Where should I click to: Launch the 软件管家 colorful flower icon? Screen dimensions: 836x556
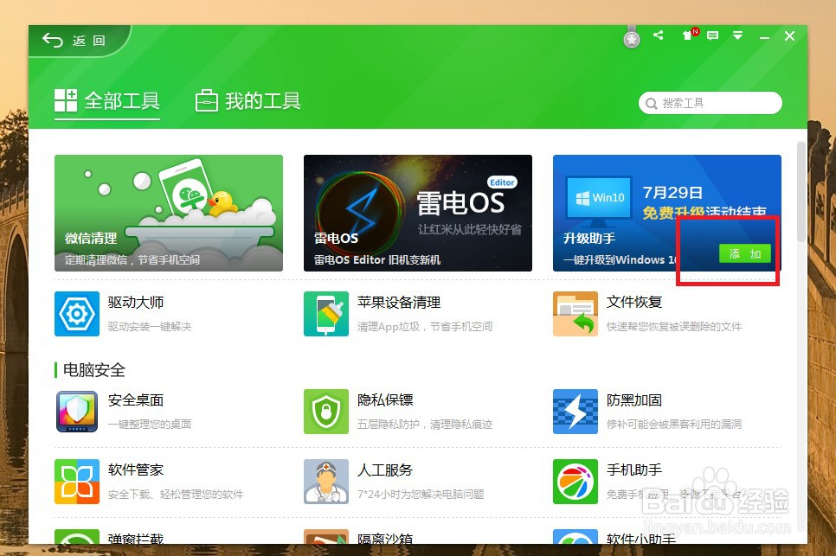(x=77, y=482)
